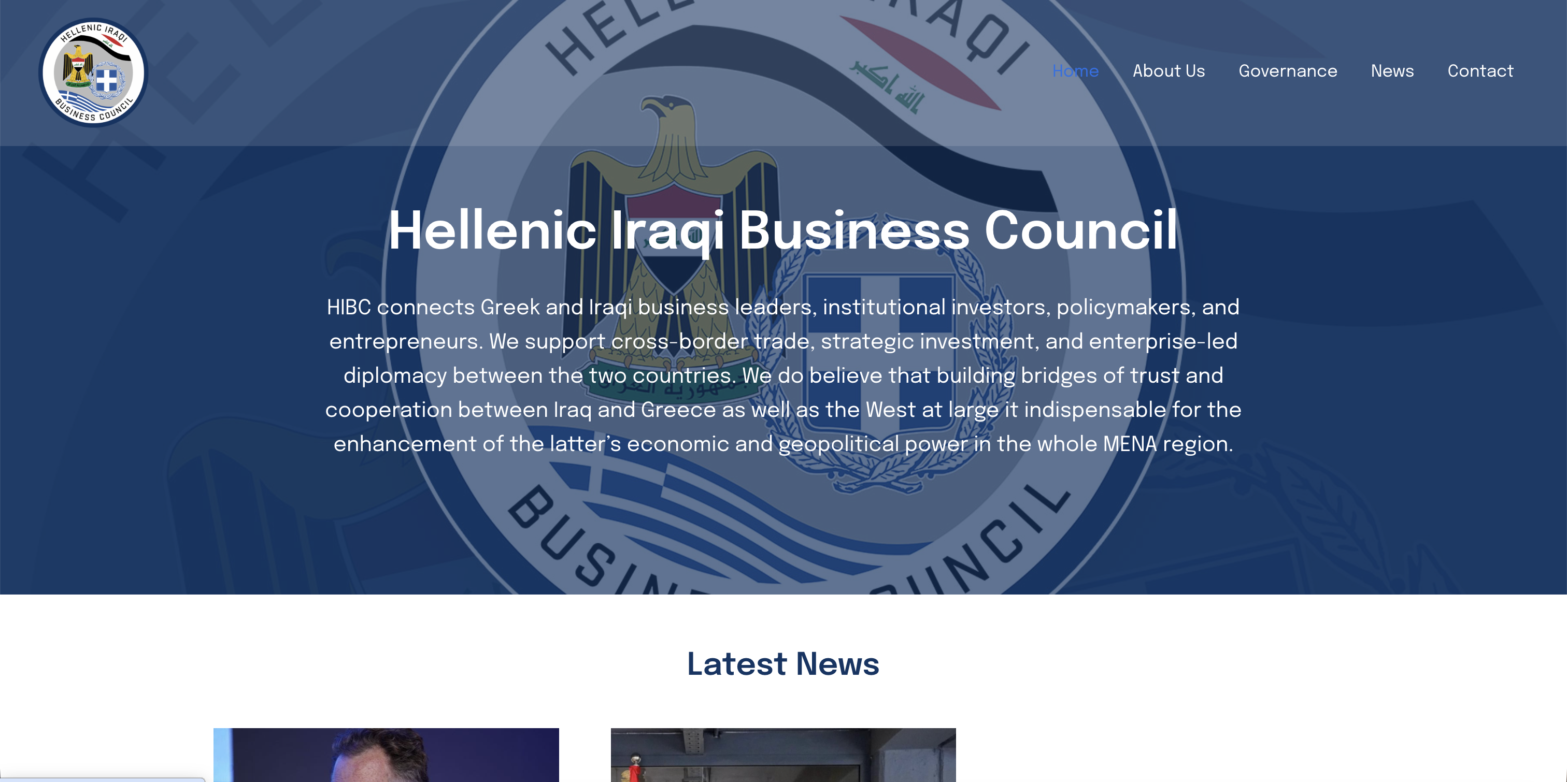
Task: Go to the Home page
Action: pyautogui.click(x=1075, y=71)
